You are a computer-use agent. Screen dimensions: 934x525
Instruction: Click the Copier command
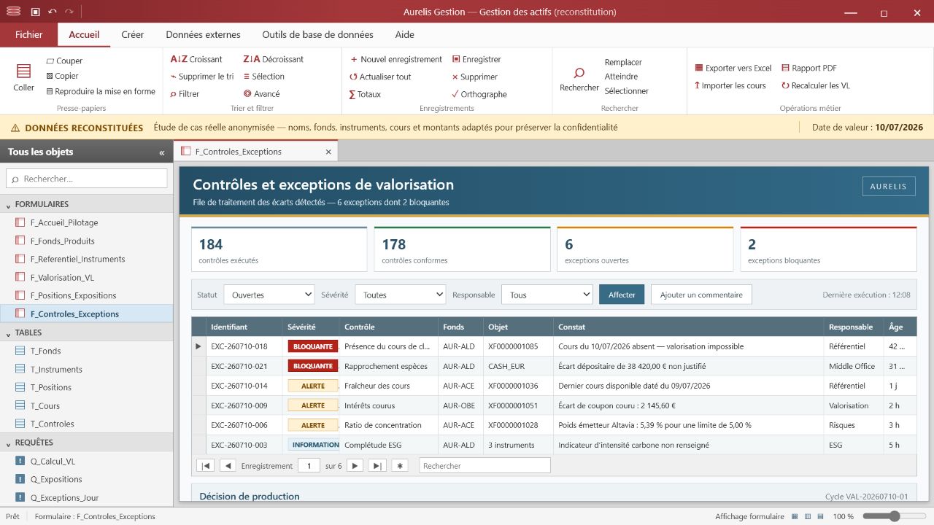point(62,76)
